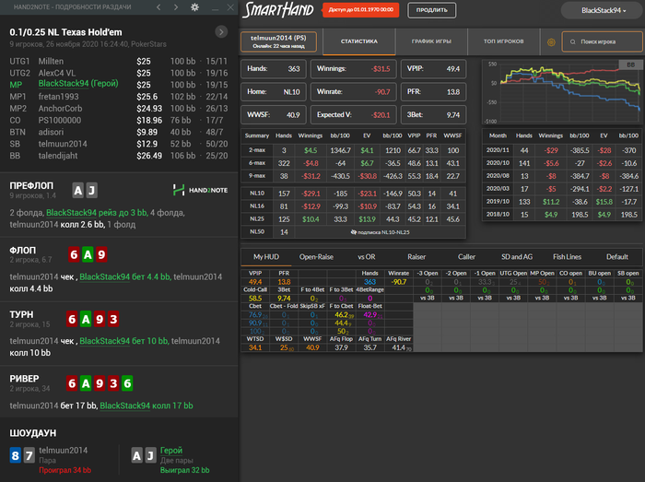Click the Winnings -$31.5 stat box

pos(353,69)
